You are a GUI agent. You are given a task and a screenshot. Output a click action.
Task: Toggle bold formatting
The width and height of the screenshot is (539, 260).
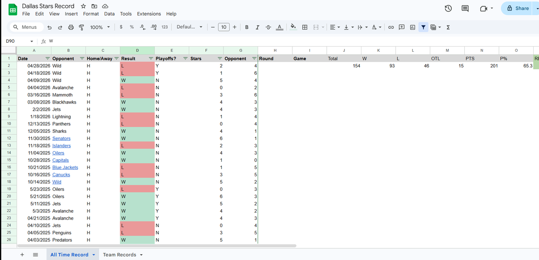(246, 27)
